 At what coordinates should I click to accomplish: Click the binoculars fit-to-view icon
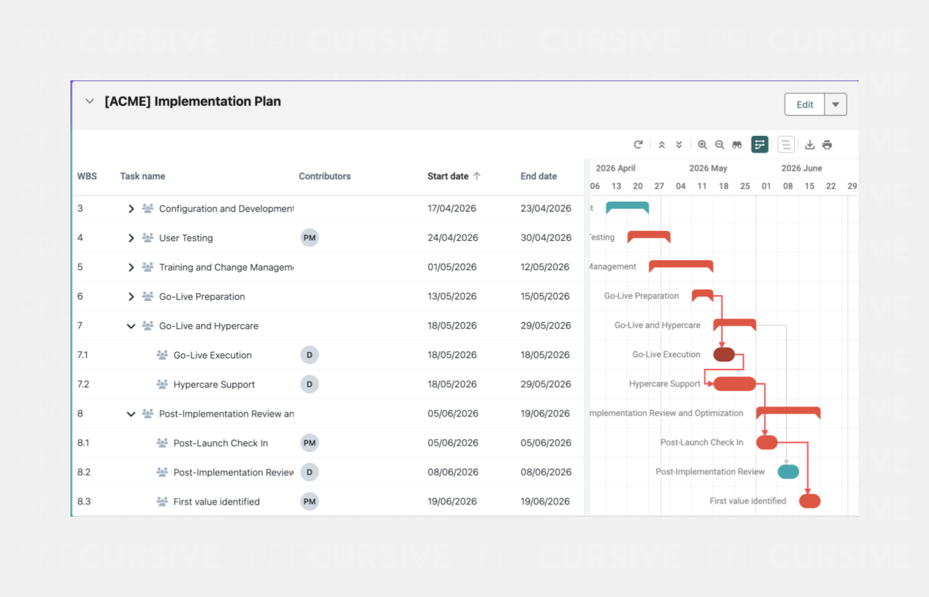(737, 145)
